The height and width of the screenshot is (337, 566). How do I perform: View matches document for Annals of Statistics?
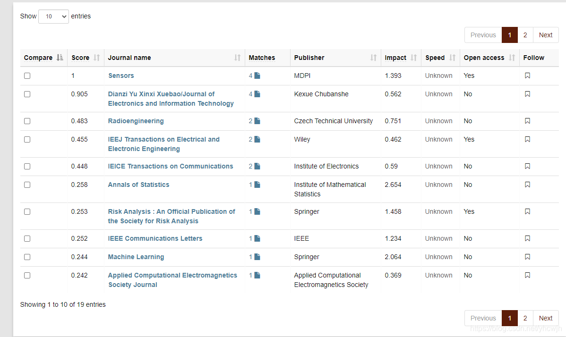click(x=257, y=185)
